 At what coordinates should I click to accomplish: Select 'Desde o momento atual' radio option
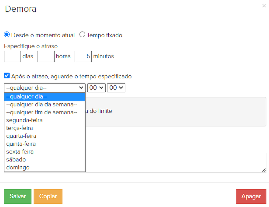(7, 35)
